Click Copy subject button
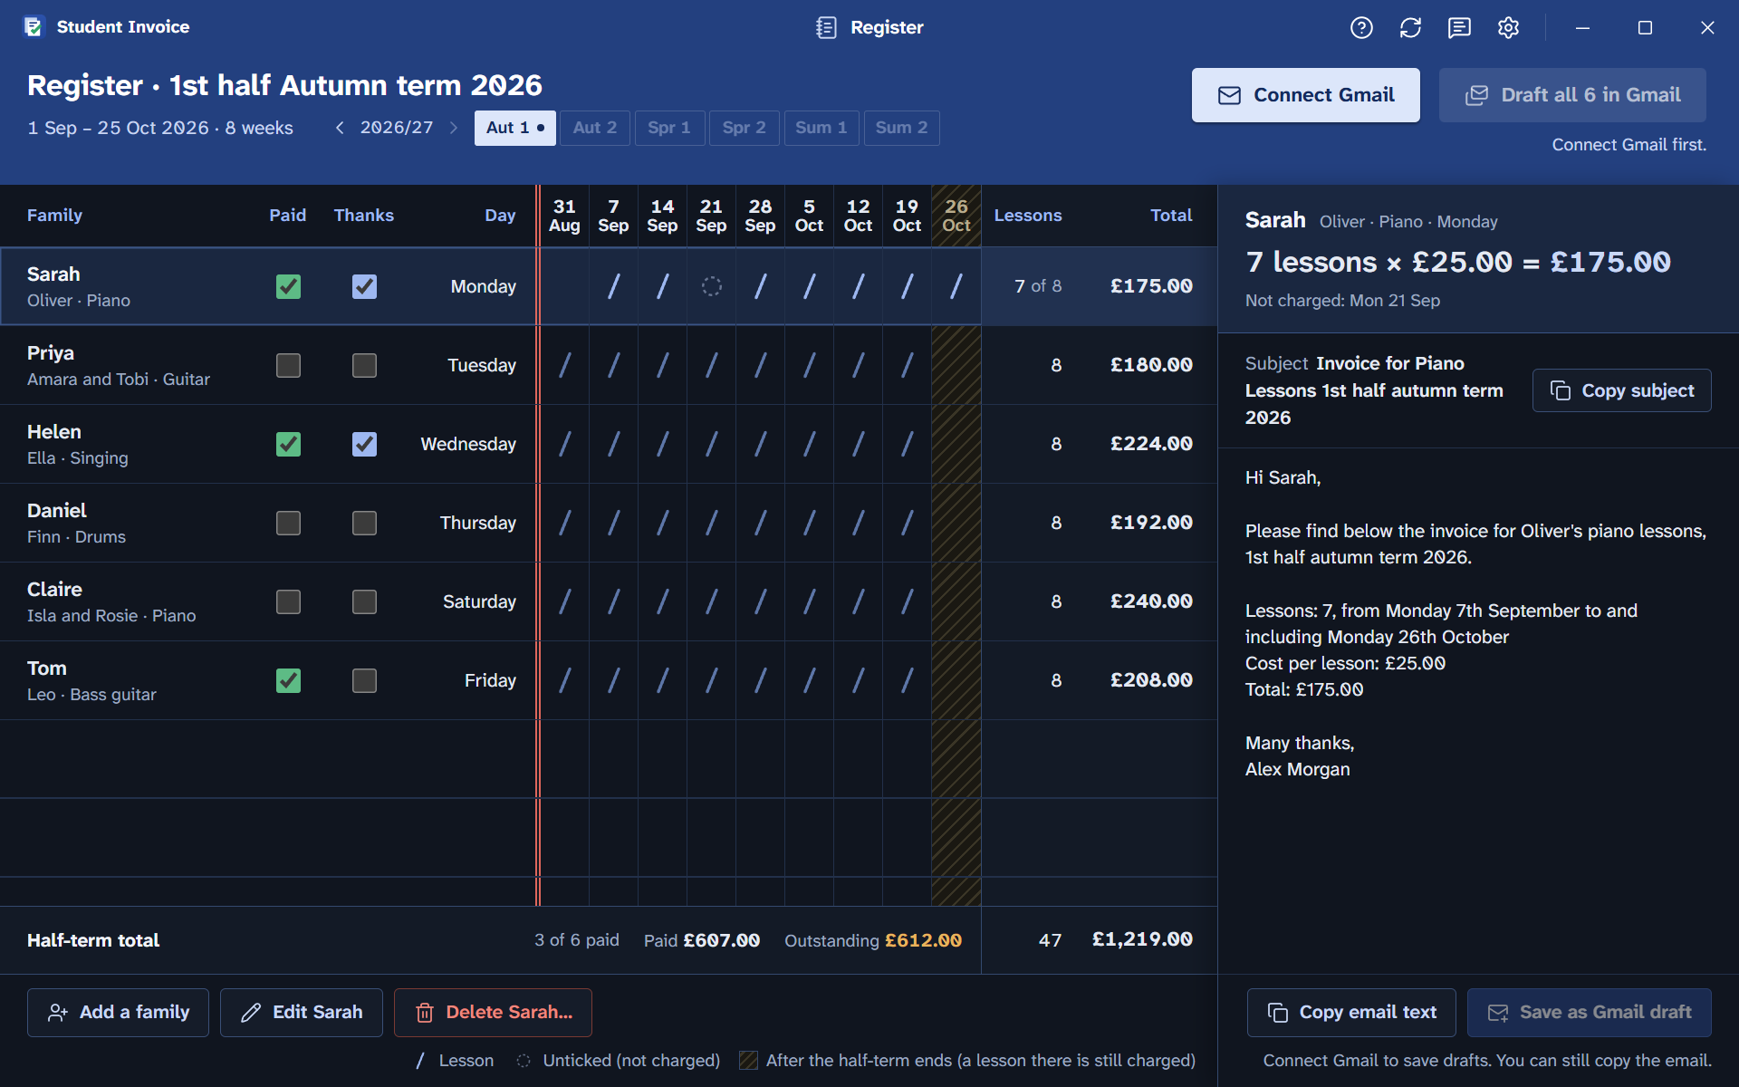This screenshot has width=1739, height=1087. click(1621, 390)
